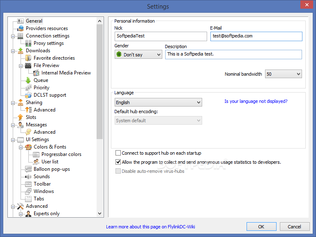Close the Settings dialog
The height and width of the screenshot is (237, 316).
(307, 5)
